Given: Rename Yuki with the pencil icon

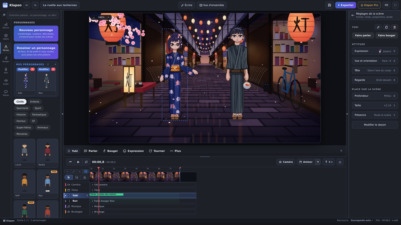Looking at the screenshot, I should [378, 27].
